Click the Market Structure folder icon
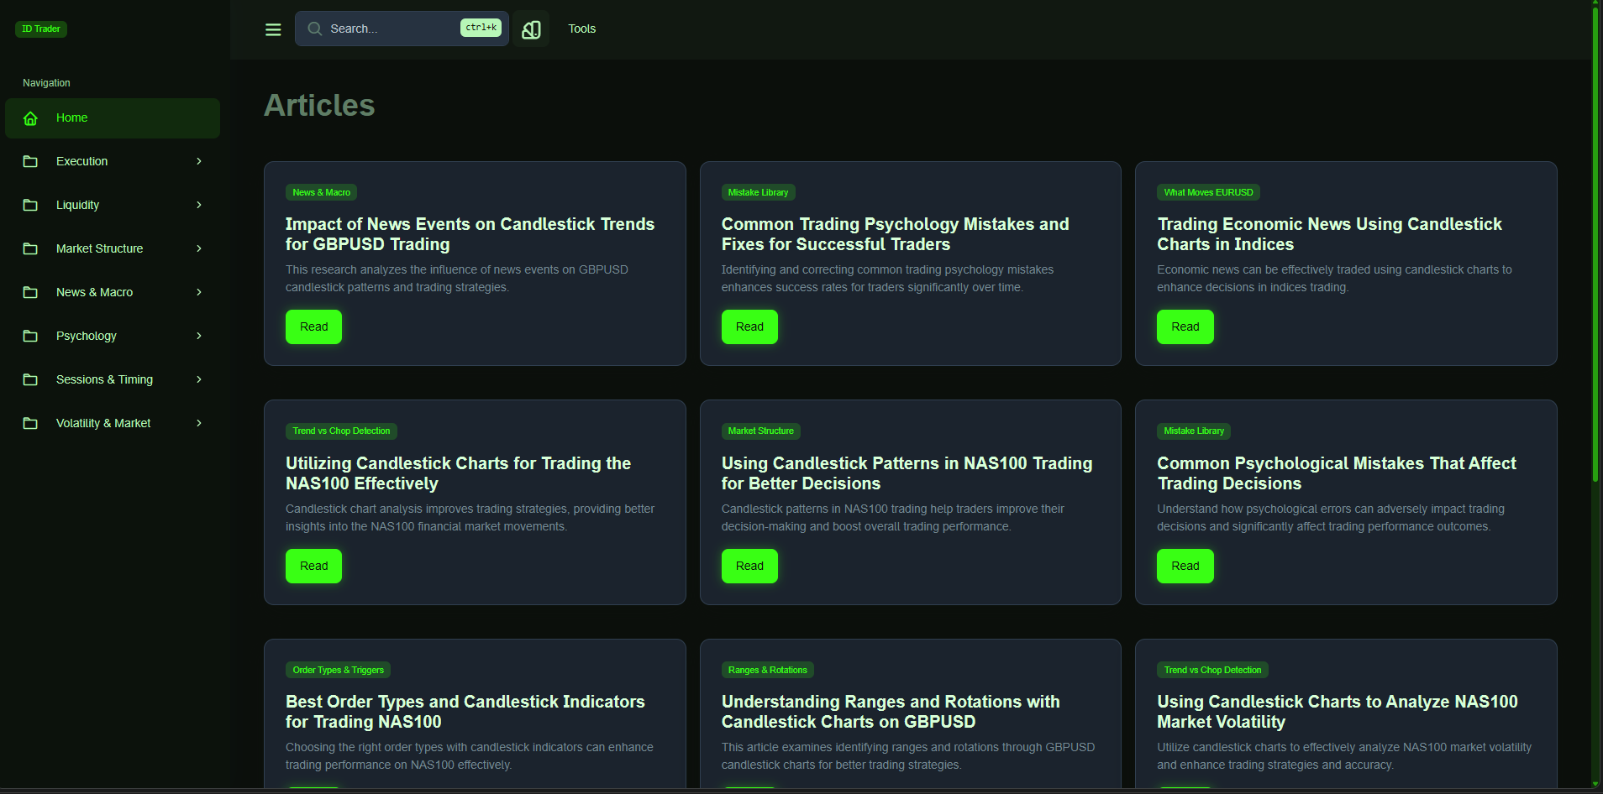This screenshot has height=794, width=1603. (30, 248)
